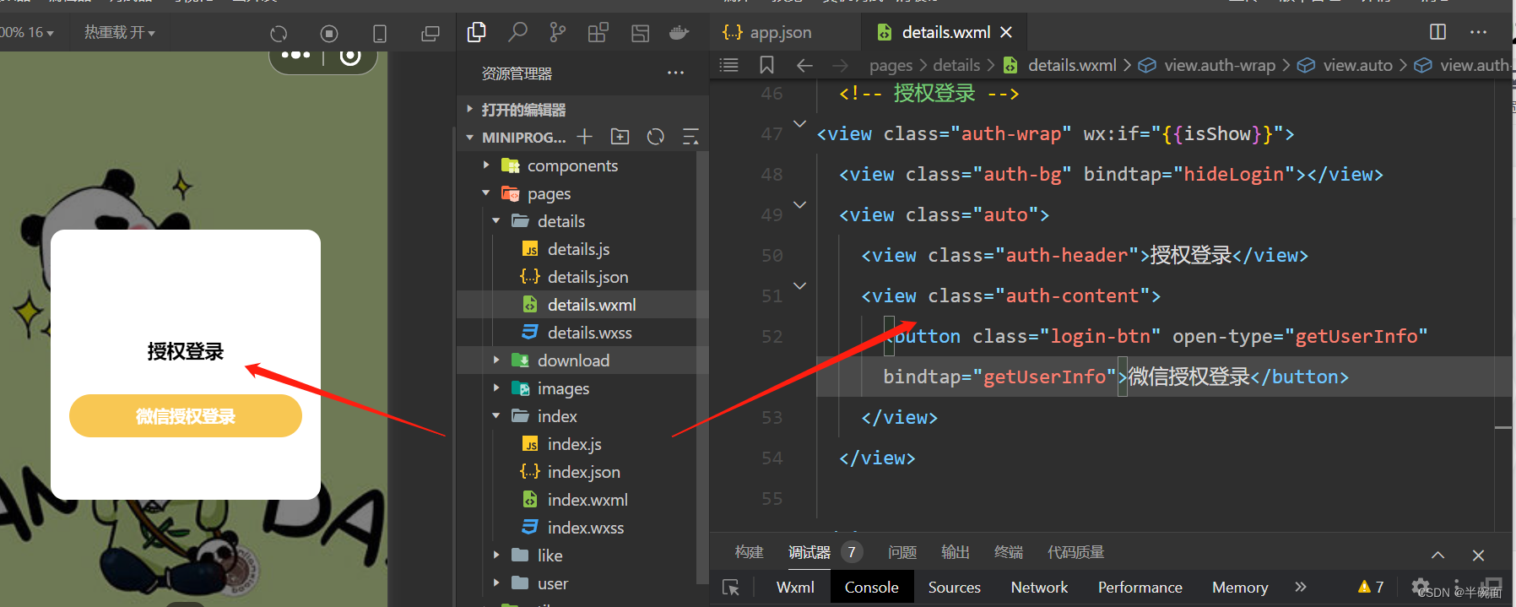The width and height of the screenshot is (1516, 607).
Task: Click the refresh icon in simulator toolbar
Action: [279, 34]
